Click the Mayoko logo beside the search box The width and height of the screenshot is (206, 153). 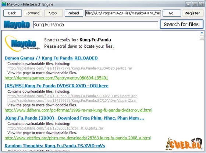tap(17, 25)
